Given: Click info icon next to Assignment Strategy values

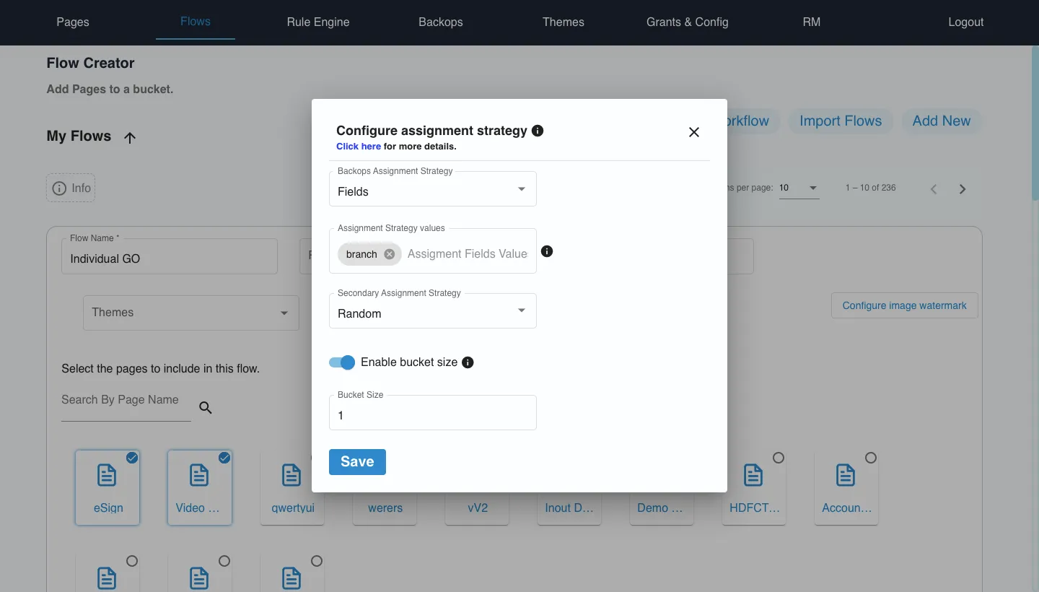Looking at the screenshot, I should coord(547,251).
